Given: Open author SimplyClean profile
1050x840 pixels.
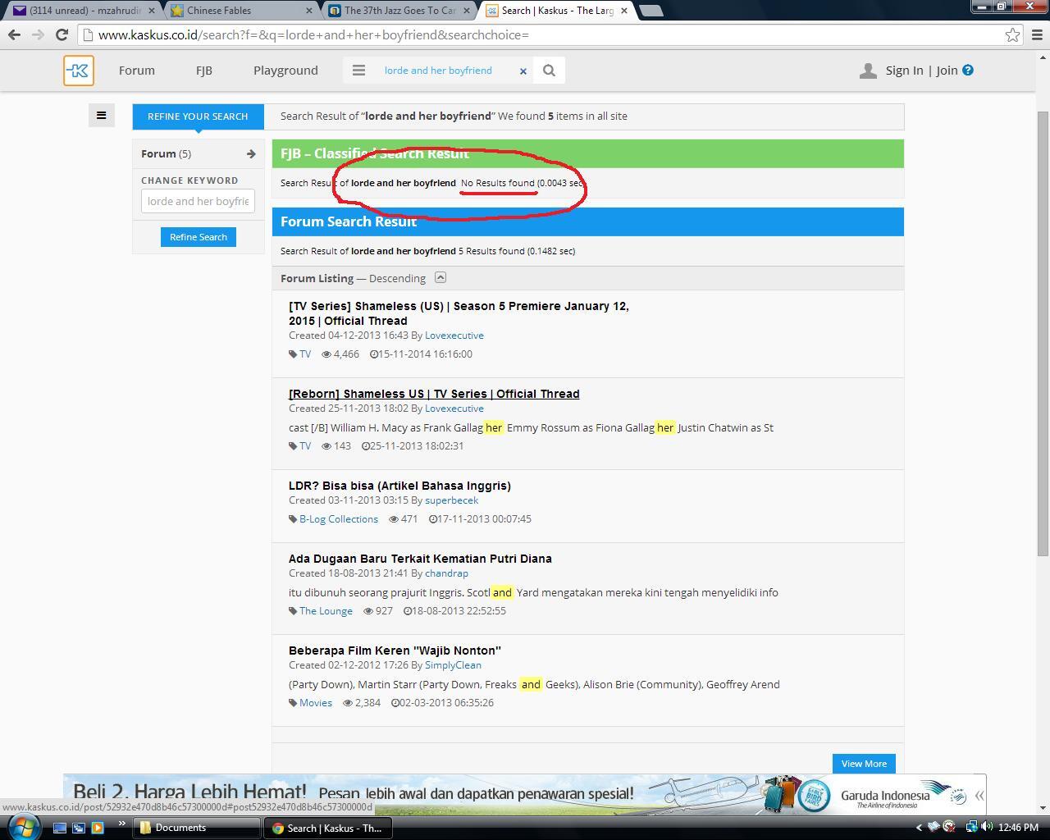Looking at the screenshot, I should [453, 665].
